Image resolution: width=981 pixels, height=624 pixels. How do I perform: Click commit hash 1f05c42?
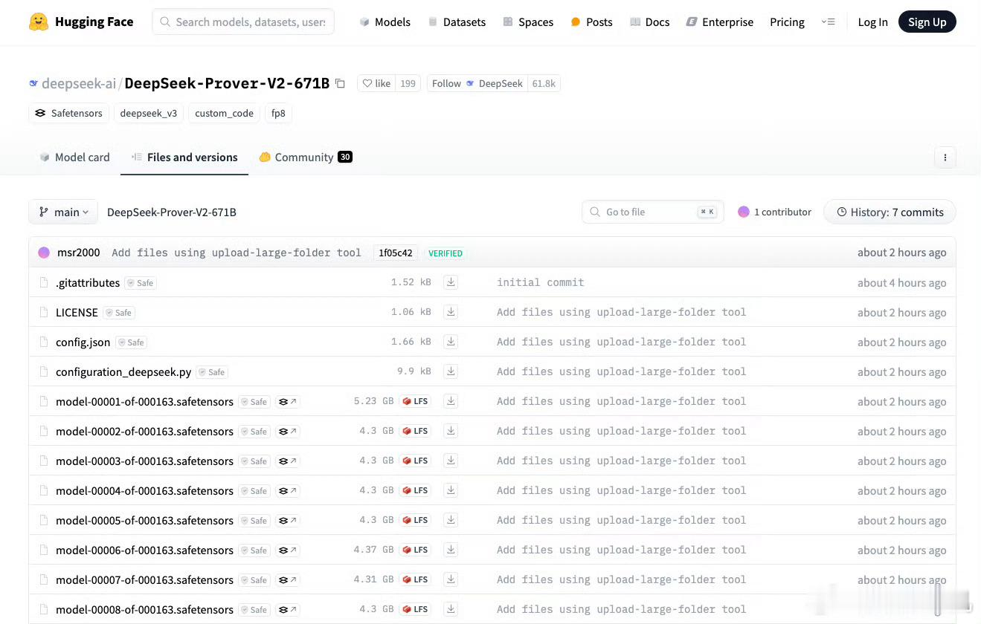pyautogui.click(x=396, y=253)
